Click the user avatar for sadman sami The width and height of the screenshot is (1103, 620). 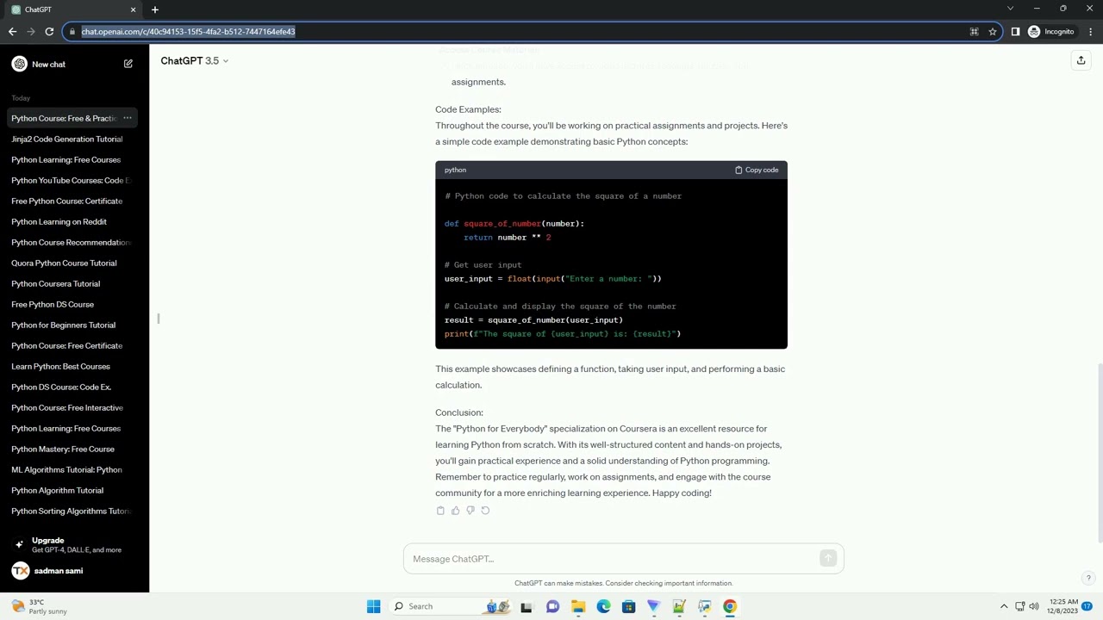tap(20, 571)
